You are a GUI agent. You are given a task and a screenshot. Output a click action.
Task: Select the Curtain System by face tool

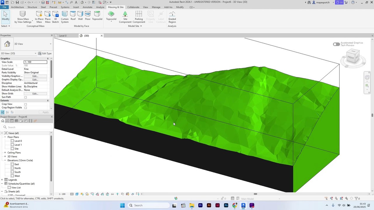[x=65, y=17]
